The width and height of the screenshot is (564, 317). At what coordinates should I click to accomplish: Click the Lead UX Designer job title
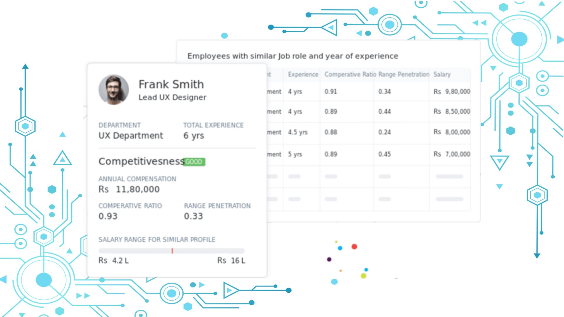pyautogui.click(x=172, y=97)
